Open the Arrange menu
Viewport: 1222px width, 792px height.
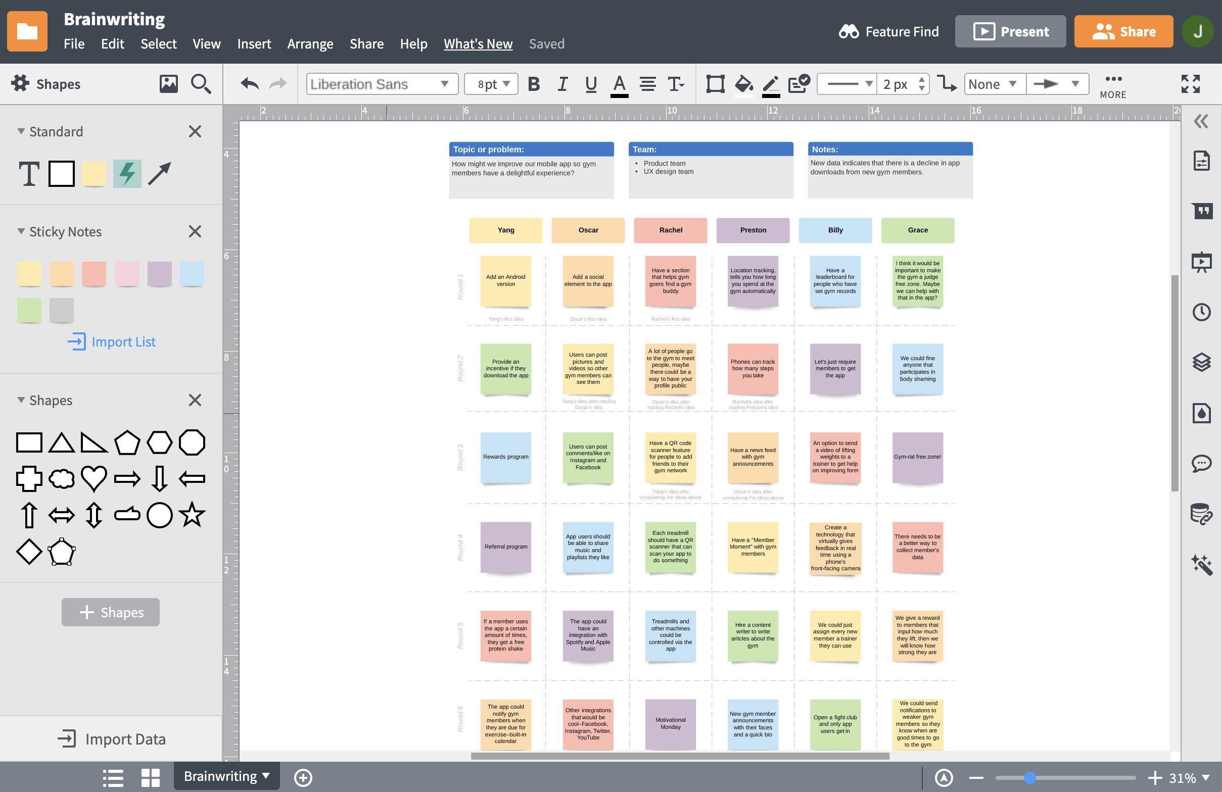[x=310, y=44]
